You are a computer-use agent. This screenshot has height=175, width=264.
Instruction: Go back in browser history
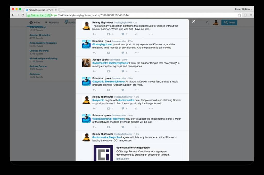pyautogui.click(x=13, y=15)
